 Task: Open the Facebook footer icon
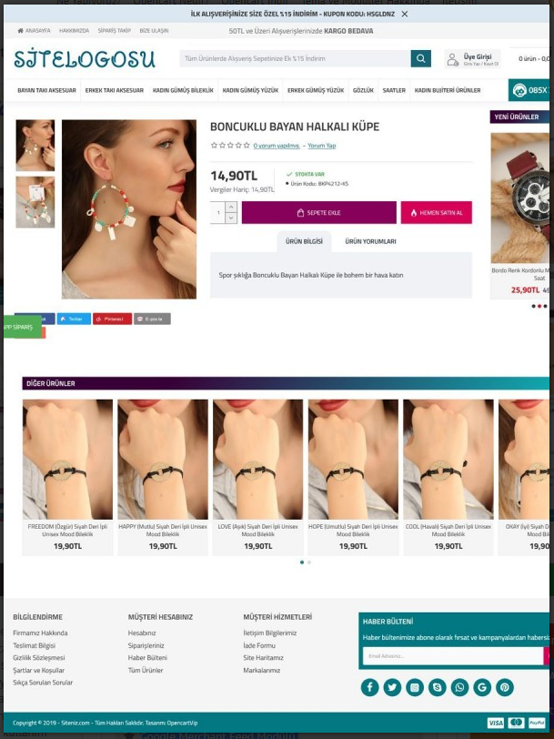[370, 687]
